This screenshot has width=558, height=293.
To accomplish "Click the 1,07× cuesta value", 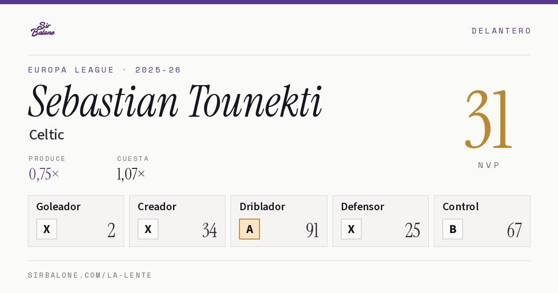I will 131,174.
